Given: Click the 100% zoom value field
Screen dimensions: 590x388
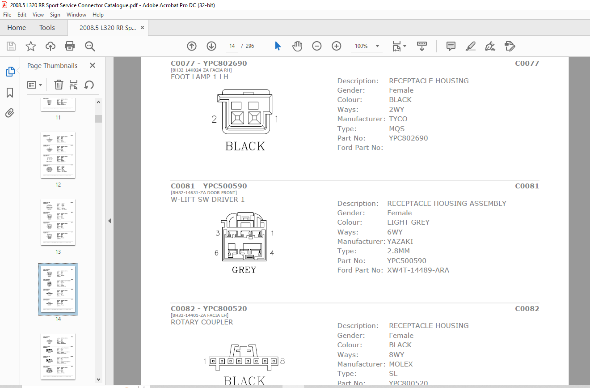Looking at the screenshot, I should [361, 46].
